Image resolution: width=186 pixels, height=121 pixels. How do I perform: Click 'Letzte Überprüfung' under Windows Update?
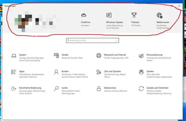click(x=114, y=26)
